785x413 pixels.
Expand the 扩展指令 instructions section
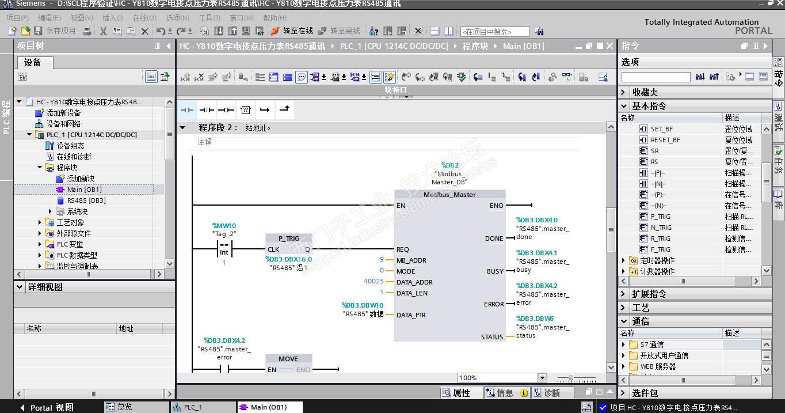[x=624, y=294]
